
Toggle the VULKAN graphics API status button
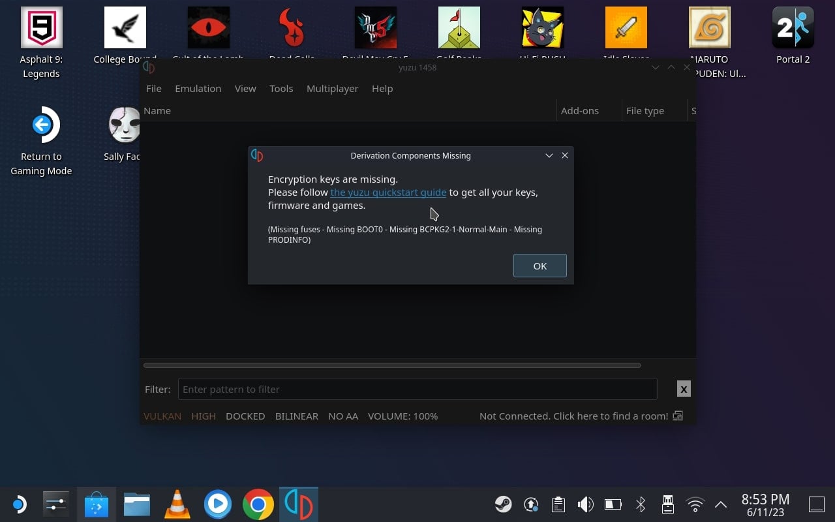pyautogui.click(x=162, y=416)
